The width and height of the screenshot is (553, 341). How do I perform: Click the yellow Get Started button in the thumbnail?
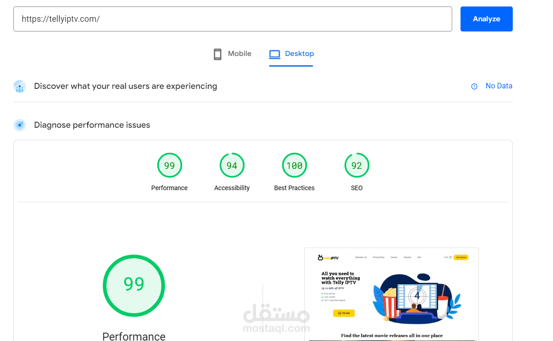(x=461, y=257)
